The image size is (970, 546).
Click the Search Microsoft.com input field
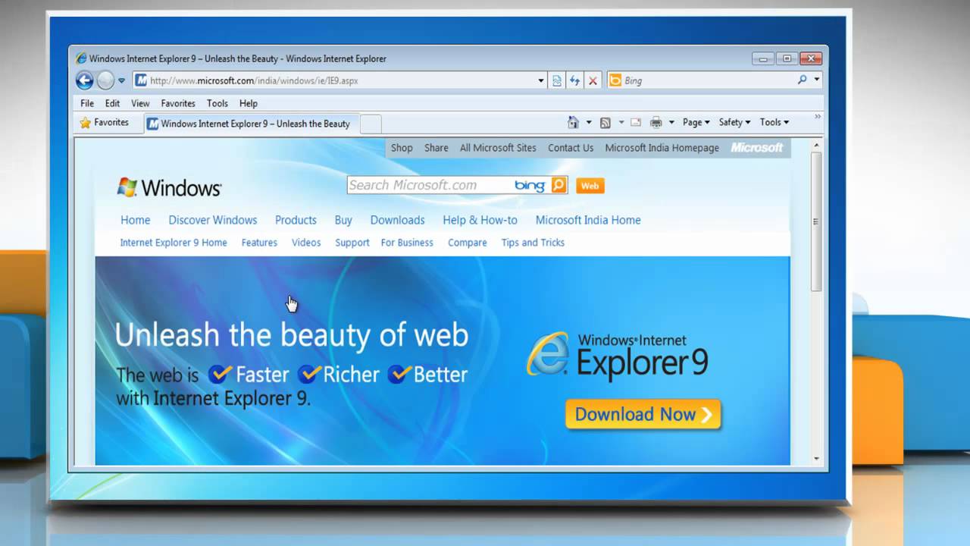[x=428, y=185]
